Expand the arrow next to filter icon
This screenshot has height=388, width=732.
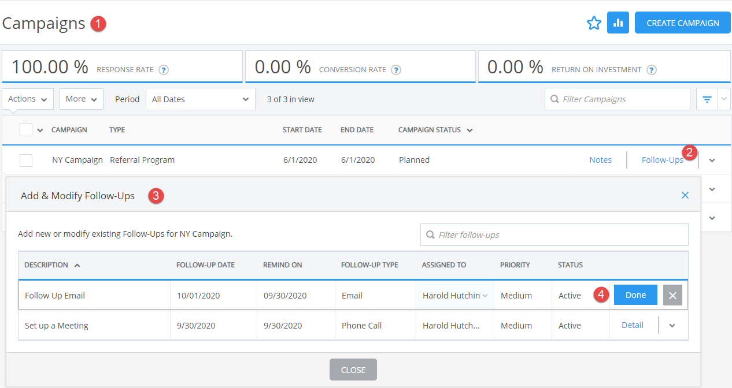[724, 99]
